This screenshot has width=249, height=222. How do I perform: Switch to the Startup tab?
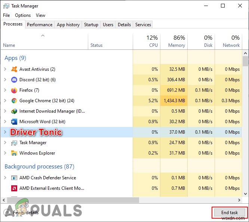[91, 25]
